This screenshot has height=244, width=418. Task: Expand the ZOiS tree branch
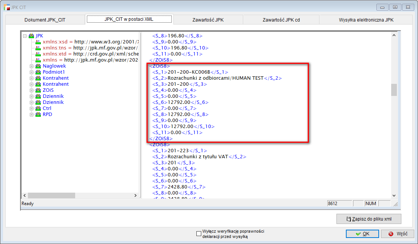[x=32, y=90]
